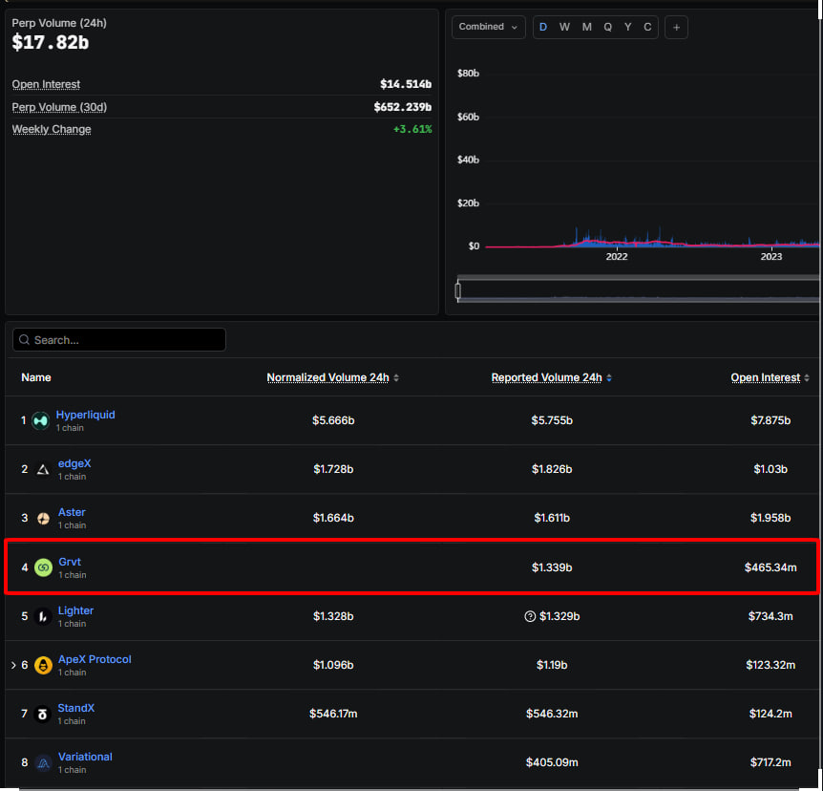
Task: Switch chart to Quarterly (Q) interval
Action: pyautogui.click(x=608, y=27)
